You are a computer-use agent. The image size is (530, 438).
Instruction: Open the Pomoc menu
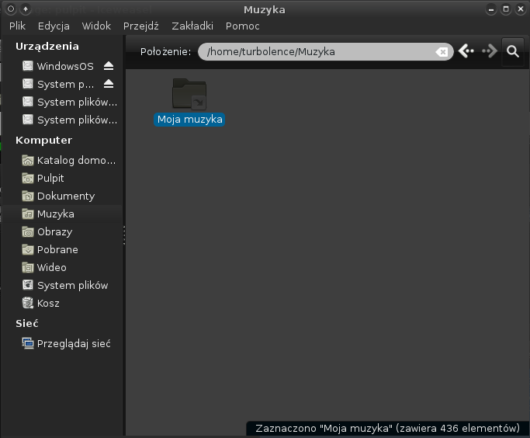(242, 26)
